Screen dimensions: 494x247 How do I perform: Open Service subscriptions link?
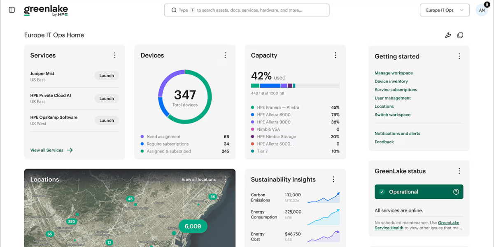point(396,90)
